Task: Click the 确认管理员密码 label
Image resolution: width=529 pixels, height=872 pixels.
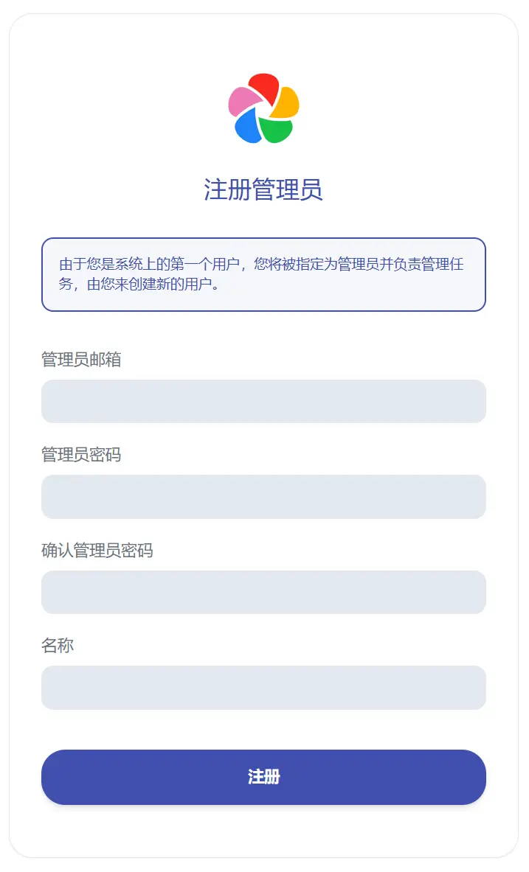Action: coord(97,551)
